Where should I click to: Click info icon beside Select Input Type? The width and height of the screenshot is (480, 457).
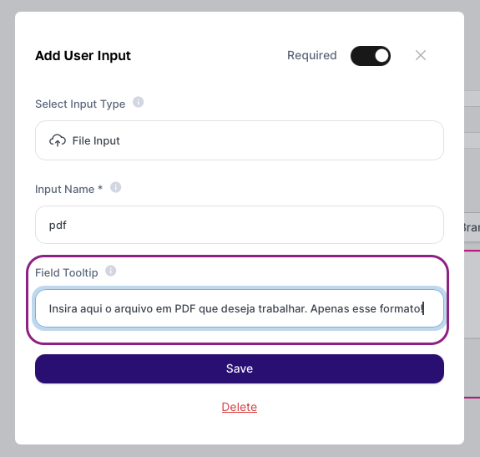[138, 102]
